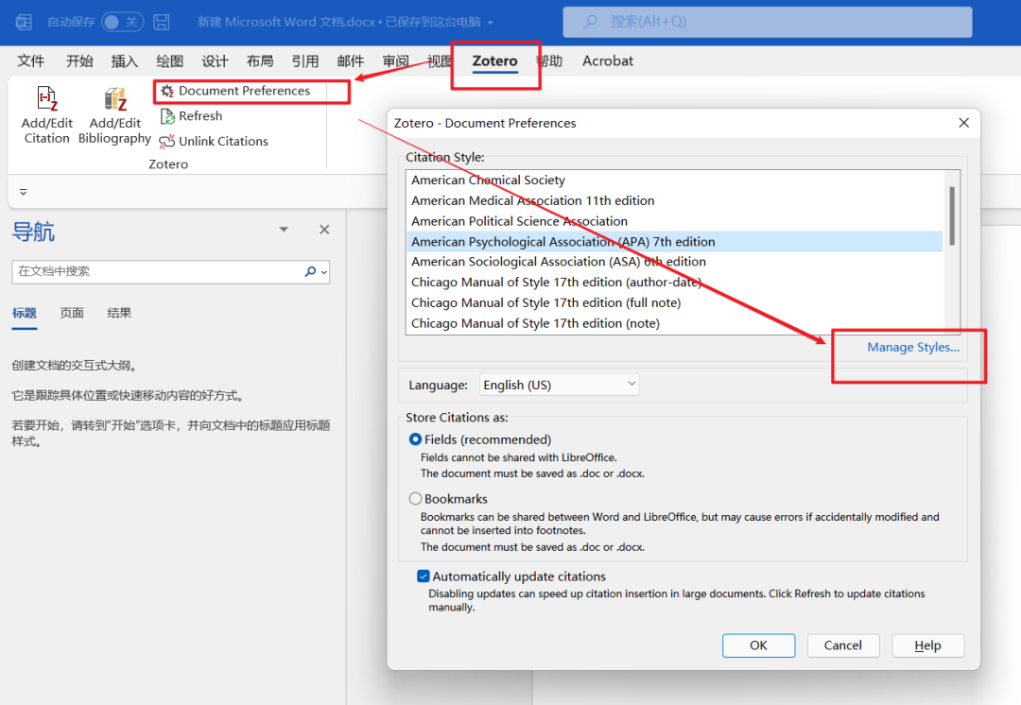Click the title bar search box
Viewport: 1021px width, 705px height.
click(x=767, y=22)
